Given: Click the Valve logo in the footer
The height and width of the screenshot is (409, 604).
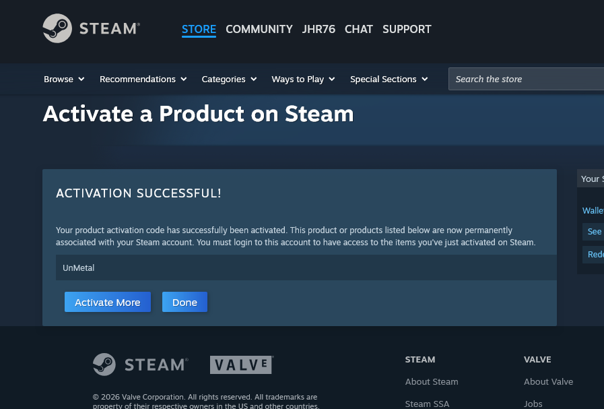Looking at the screenshot, I should [x=242, y=365].
